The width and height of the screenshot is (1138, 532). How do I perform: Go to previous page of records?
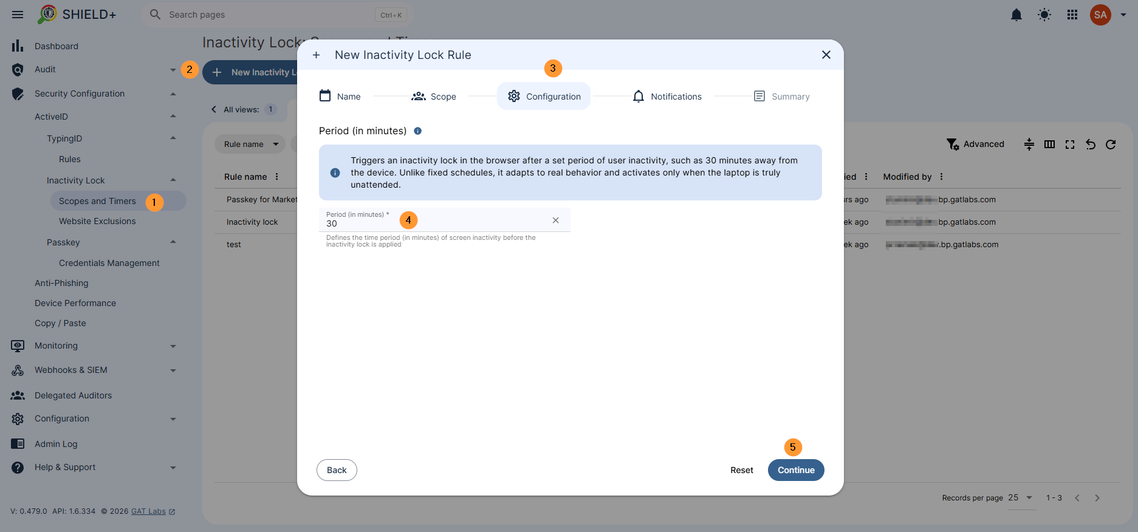pyautogui.click(x=1077, y=497)
